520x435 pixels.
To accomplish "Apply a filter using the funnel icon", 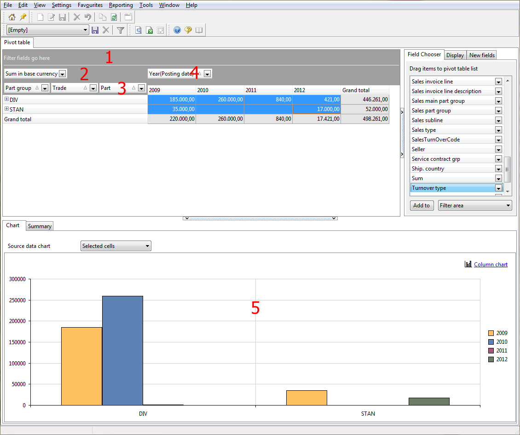I will 119,30.
